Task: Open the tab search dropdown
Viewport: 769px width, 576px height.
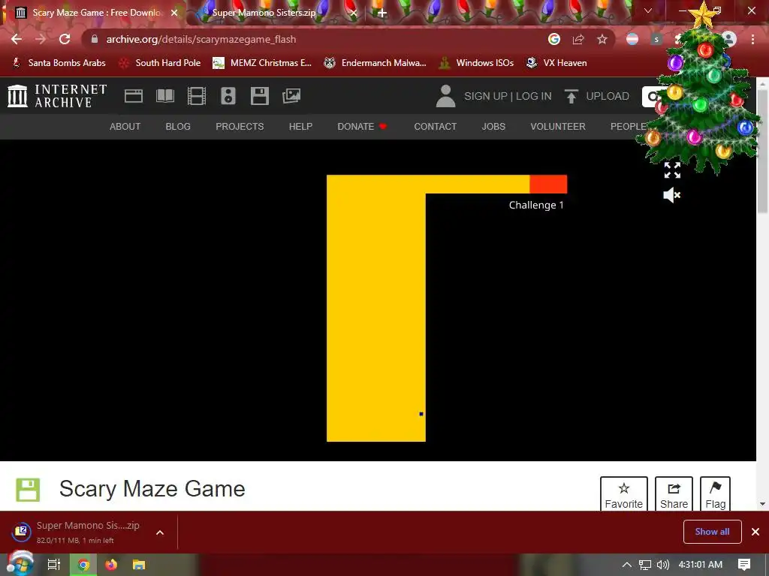Action: pyautogui.click(x=648, y=10)
